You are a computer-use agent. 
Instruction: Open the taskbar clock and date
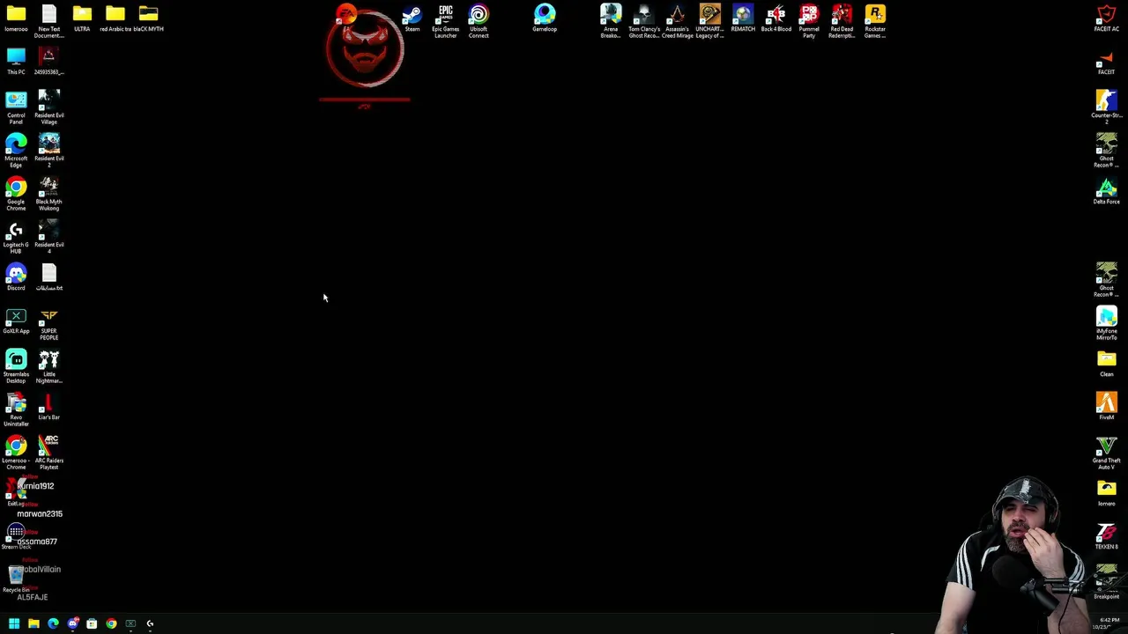[1108, 623]
